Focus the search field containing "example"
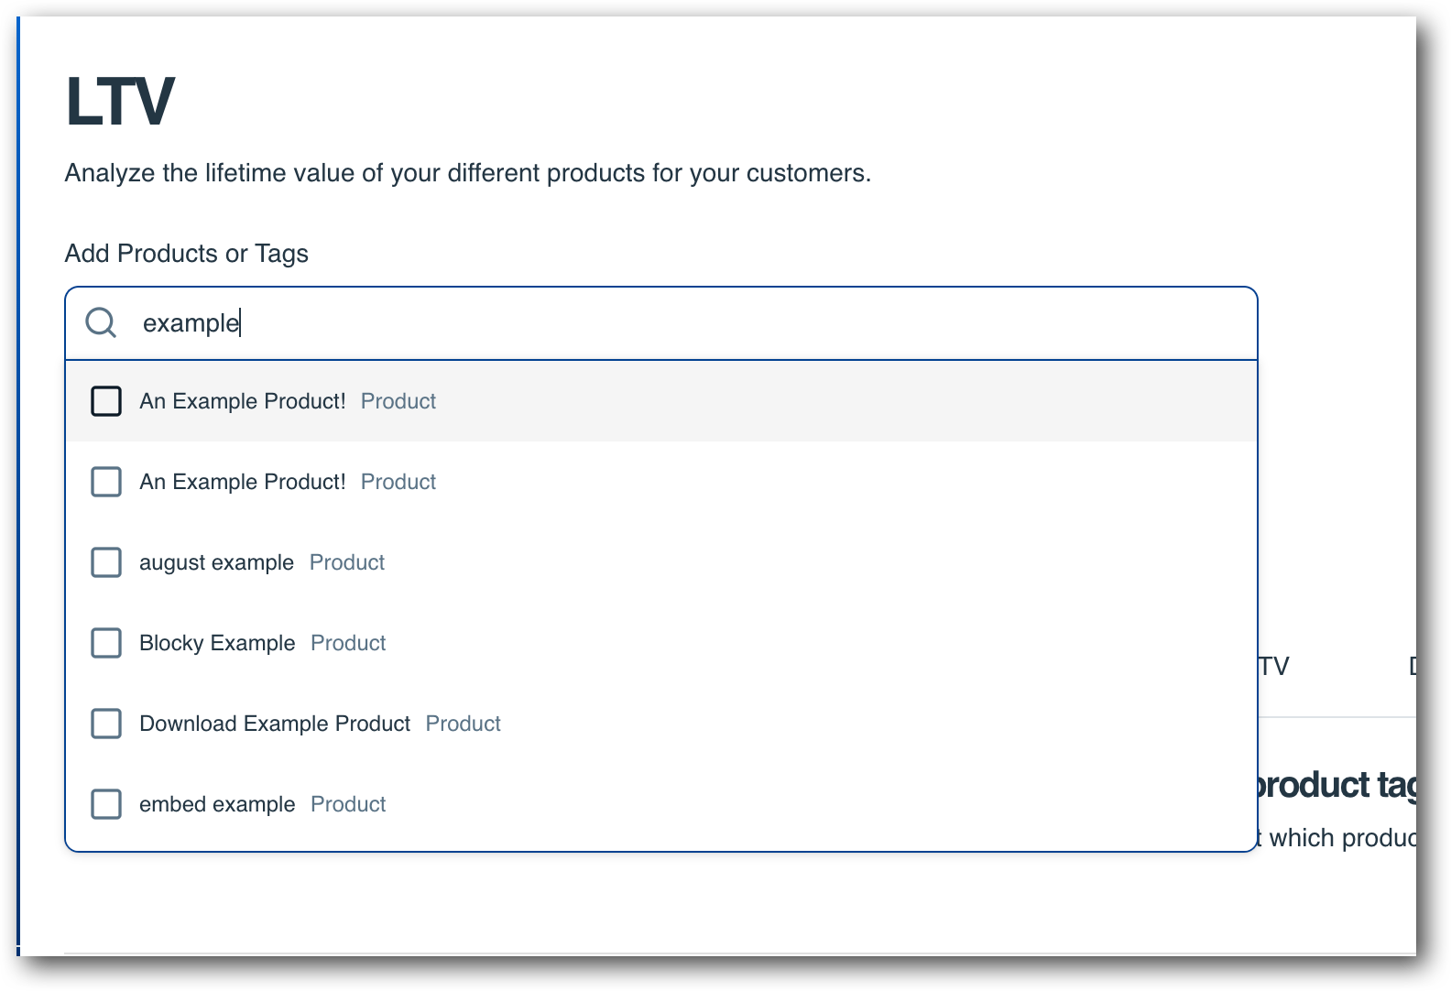The image size is (1451, 991). coord(661,322)
